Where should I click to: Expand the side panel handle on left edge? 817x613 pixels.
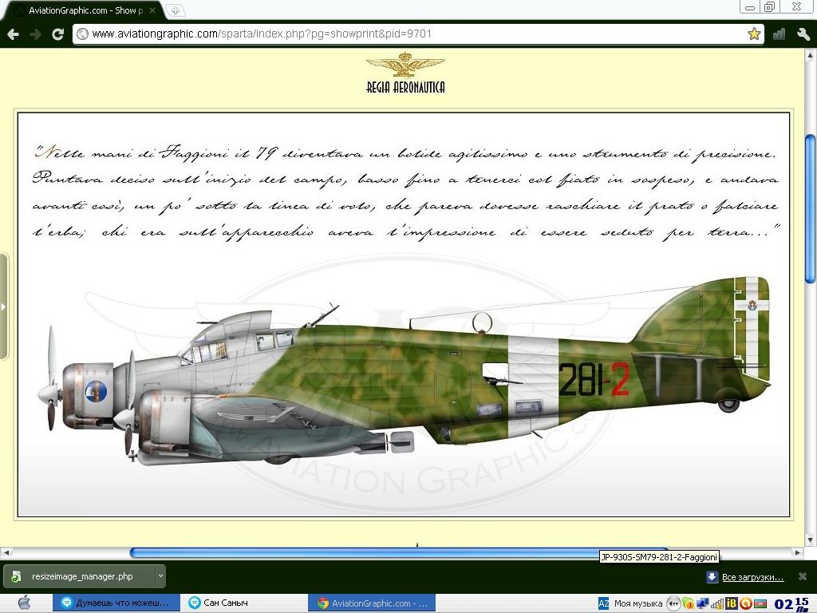(x=4, y=306)
